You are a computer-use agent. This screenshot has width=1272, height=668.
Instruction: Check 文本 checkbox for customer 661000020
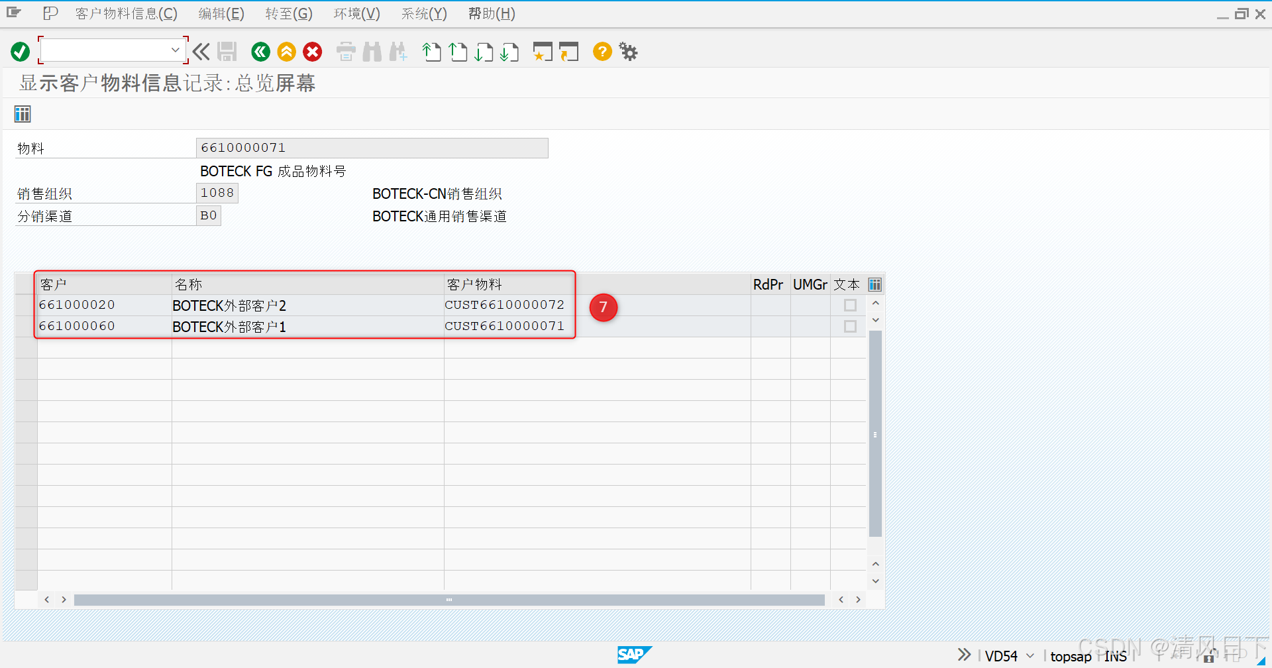(850, 305)
